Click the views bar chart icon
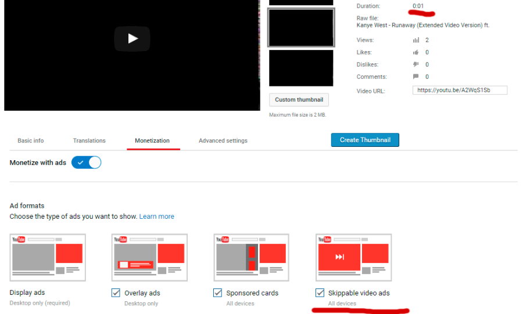 (415, 40)
